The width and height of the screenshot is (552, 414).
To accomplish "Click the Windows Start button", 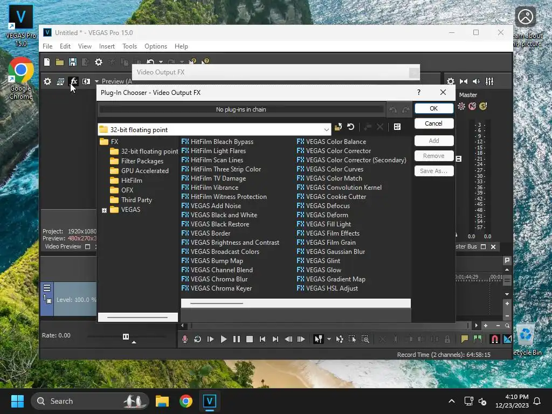I will click(17, 401).
